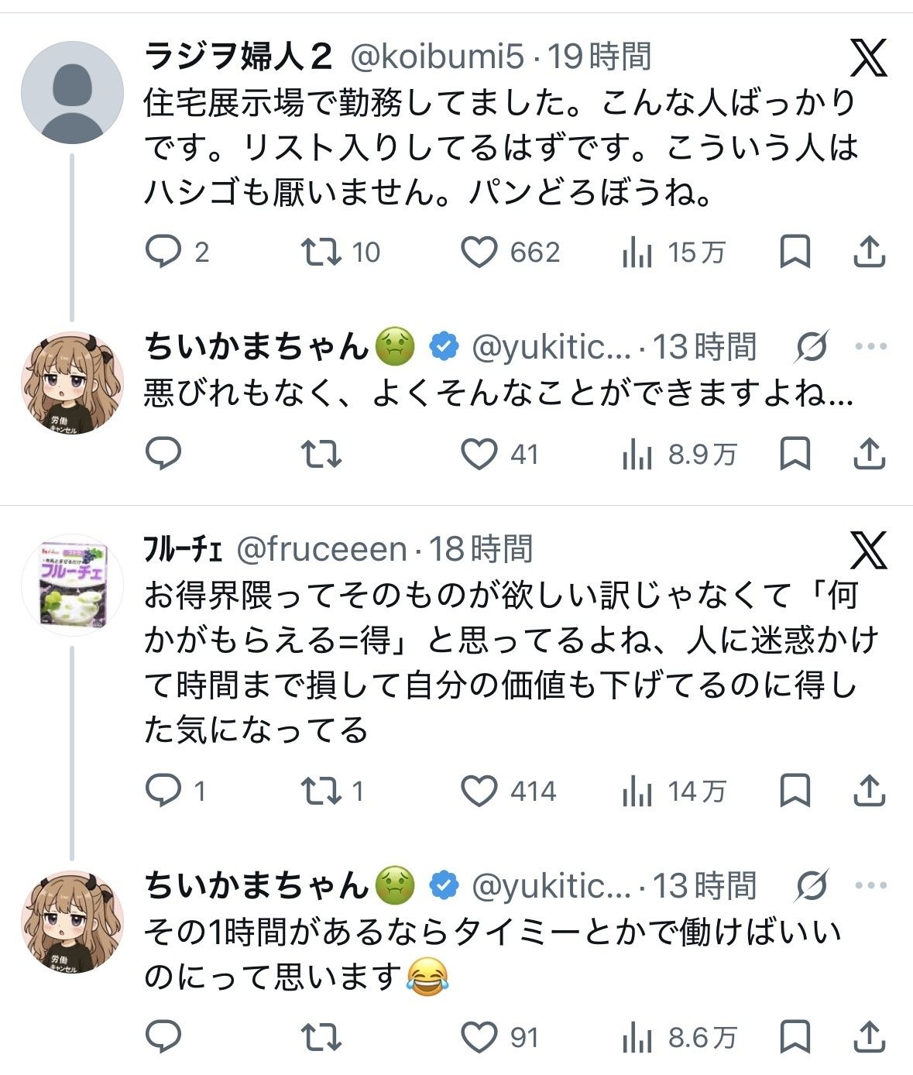Open @koibumi5 profile handle link
The width and height of the screenshot is (913, 1075).
coord(438,57)
